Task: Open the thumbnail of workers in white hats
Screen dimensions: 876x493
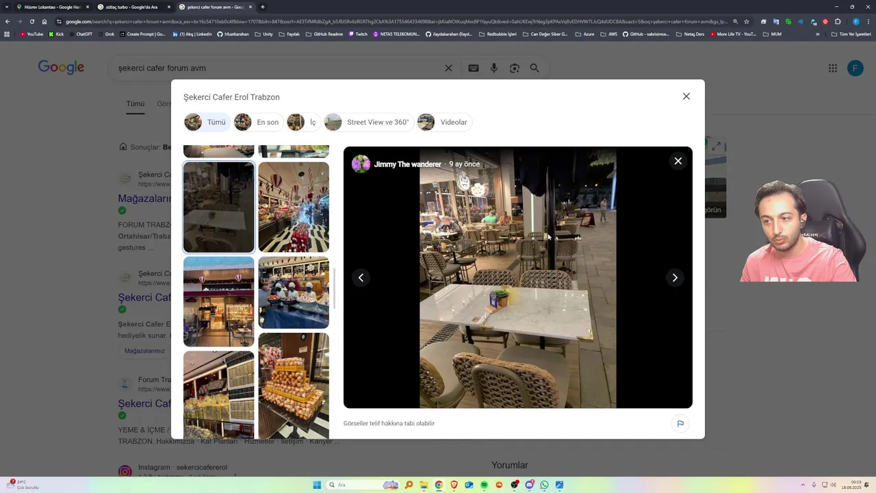Action: click(x=294, y=292)
